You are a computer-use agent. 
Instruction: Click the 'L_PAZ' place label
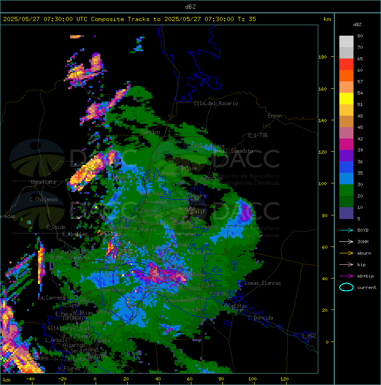pyautogui.click(x=309, y=336)
